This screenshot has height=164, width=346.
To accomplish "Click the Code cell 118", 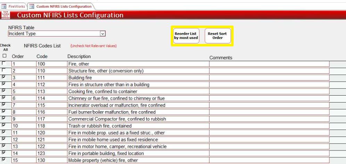I will pos(52,126).
